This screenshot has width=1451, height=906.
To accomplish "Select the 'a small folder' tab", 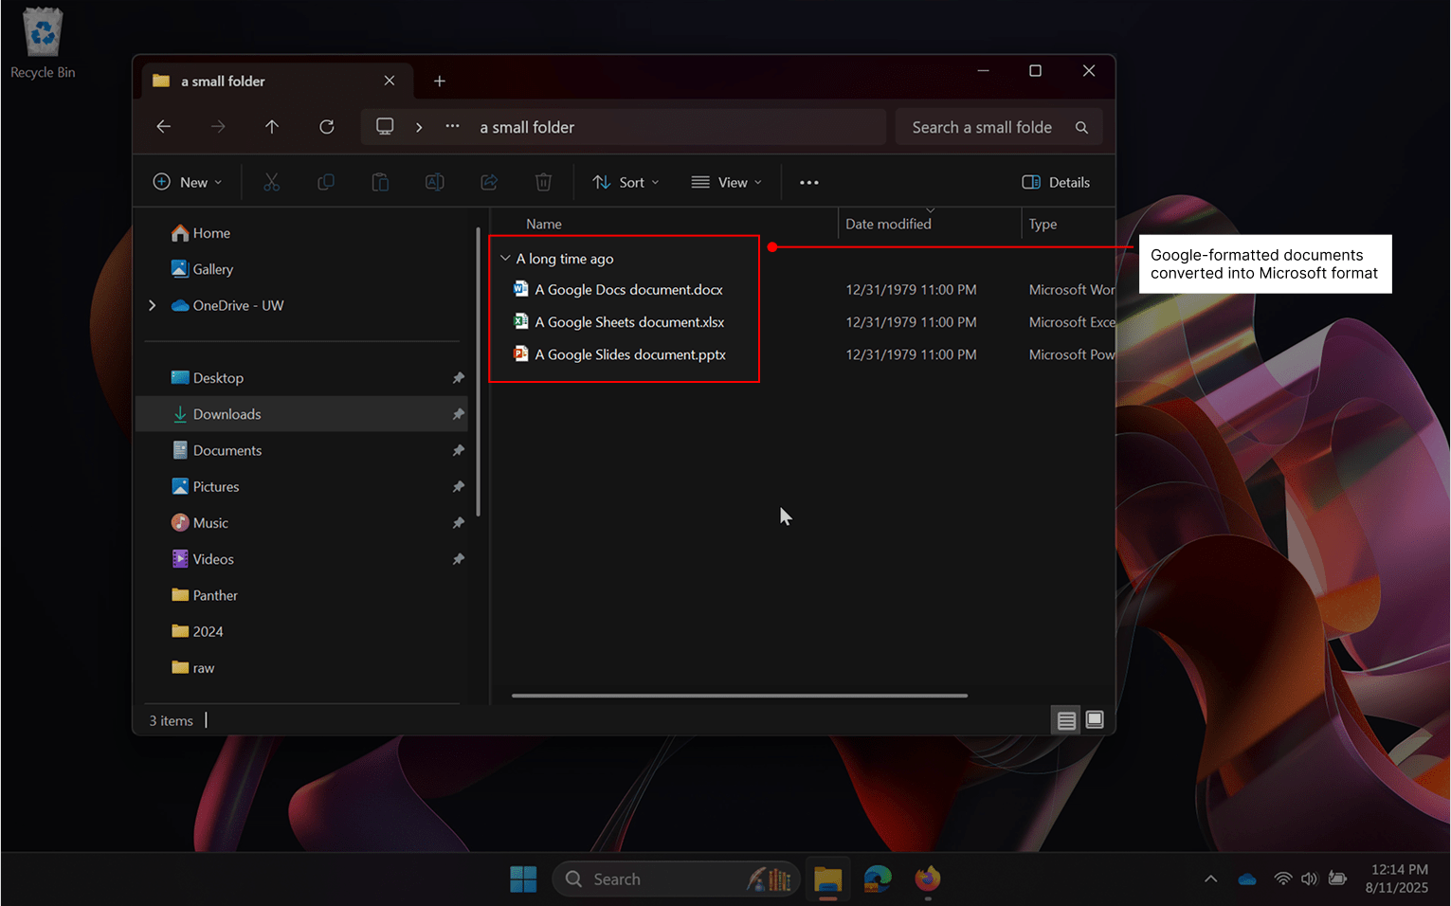I will (x=224, y=81).
